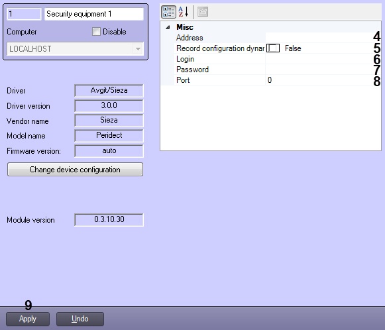The image size is (385, 330).
Task: Select the Firmware version auto field
Action: coord(109,151)
